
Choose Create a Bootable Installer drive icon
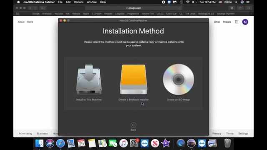(x=133, y=80)
